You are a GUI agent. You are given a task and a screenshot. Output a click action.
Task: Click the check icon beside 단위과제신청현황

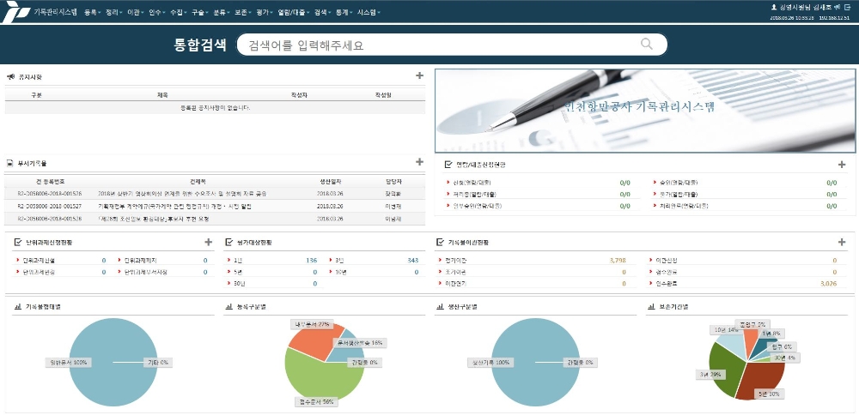(18, 242)
